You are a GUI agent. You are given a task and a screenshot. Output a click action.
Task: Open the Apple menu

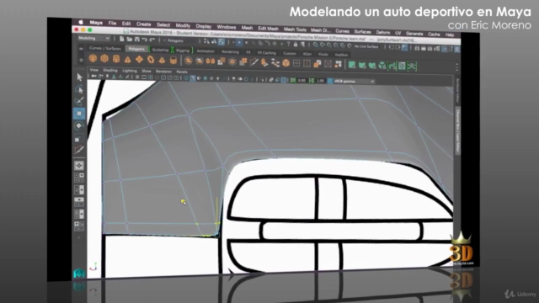pyautogui.click(x=81, y=22)
